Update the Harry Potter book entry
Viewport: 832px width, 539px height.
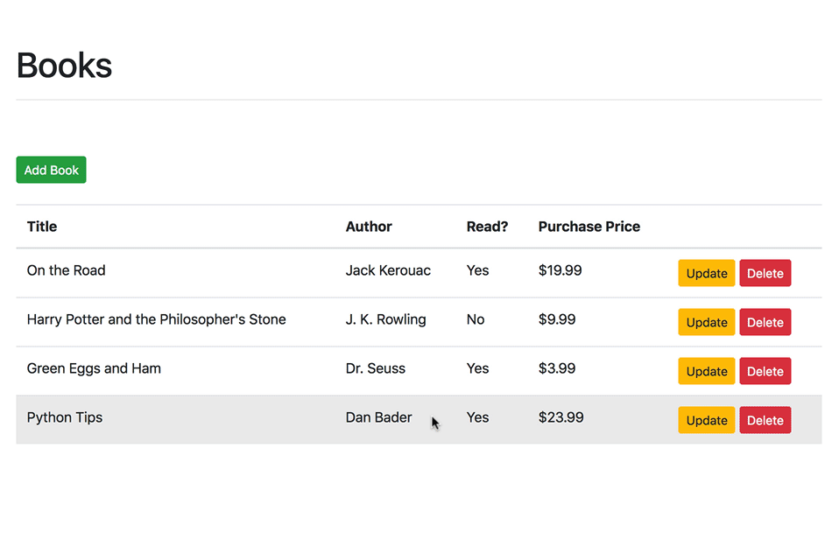pyautogui.click(x=706, y=322)
